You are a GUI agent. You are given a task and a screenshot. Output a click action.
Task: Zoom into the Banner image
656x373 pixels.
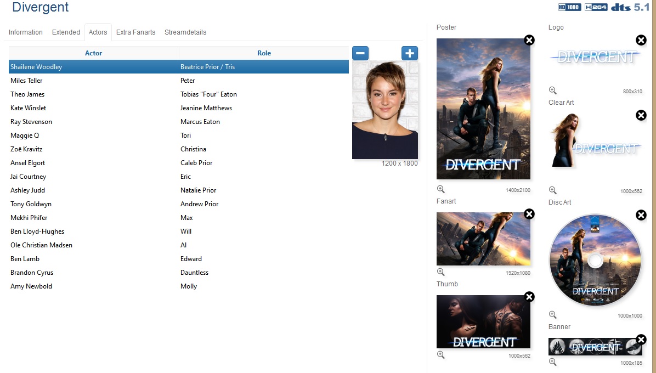pos(553,361)
